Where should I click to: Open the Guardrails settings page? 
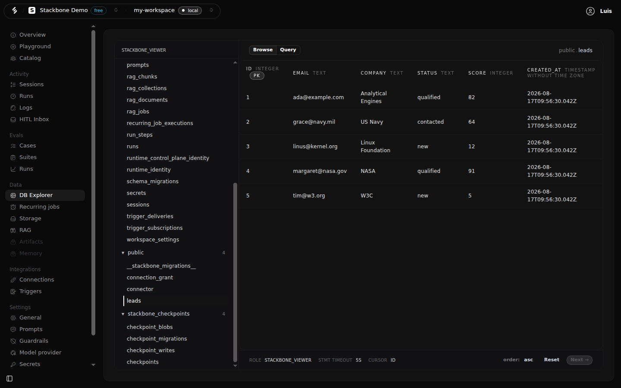[x=45, y=341]
